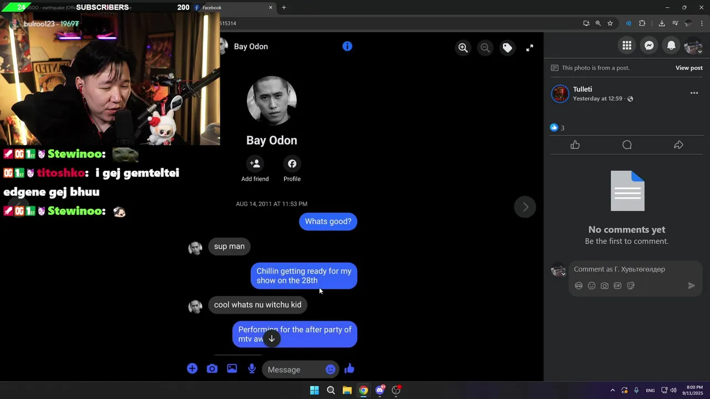Click the "sup man" message bubble
This screenshot has width=710, height=399.
tap(229, 247)
